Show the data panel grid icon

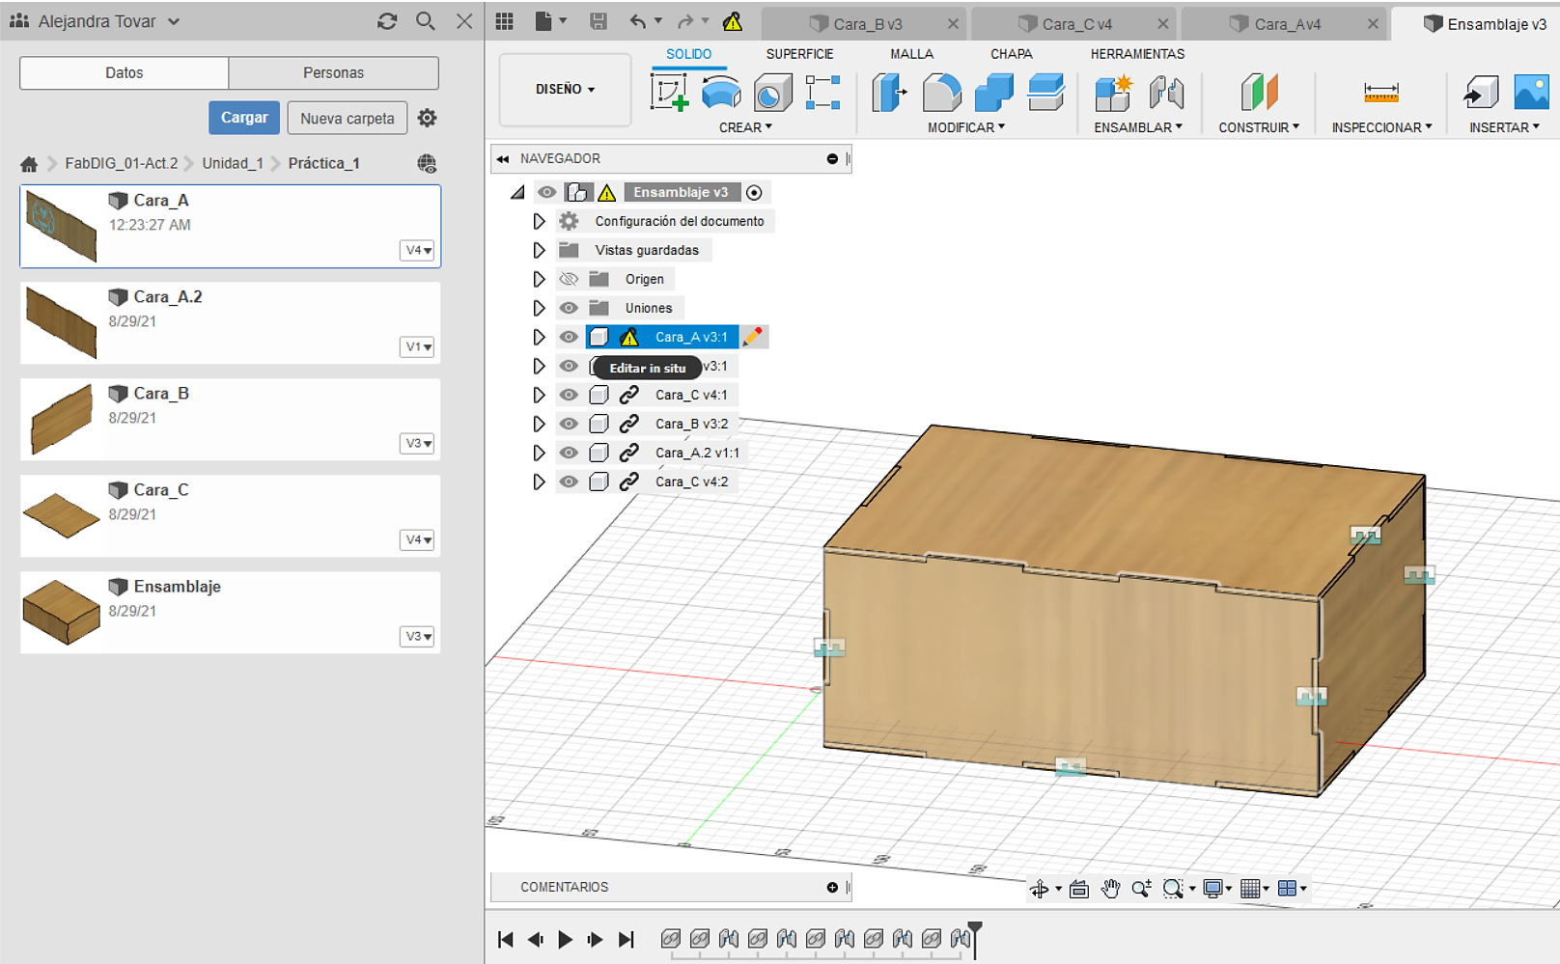[x=504, y=21]
